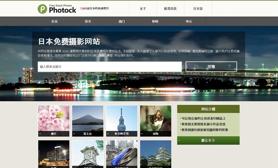Click the text 使用时无需链接及展示作品信息
The height and width of the screenshot is (168, 278).
(x=203, y=124)
